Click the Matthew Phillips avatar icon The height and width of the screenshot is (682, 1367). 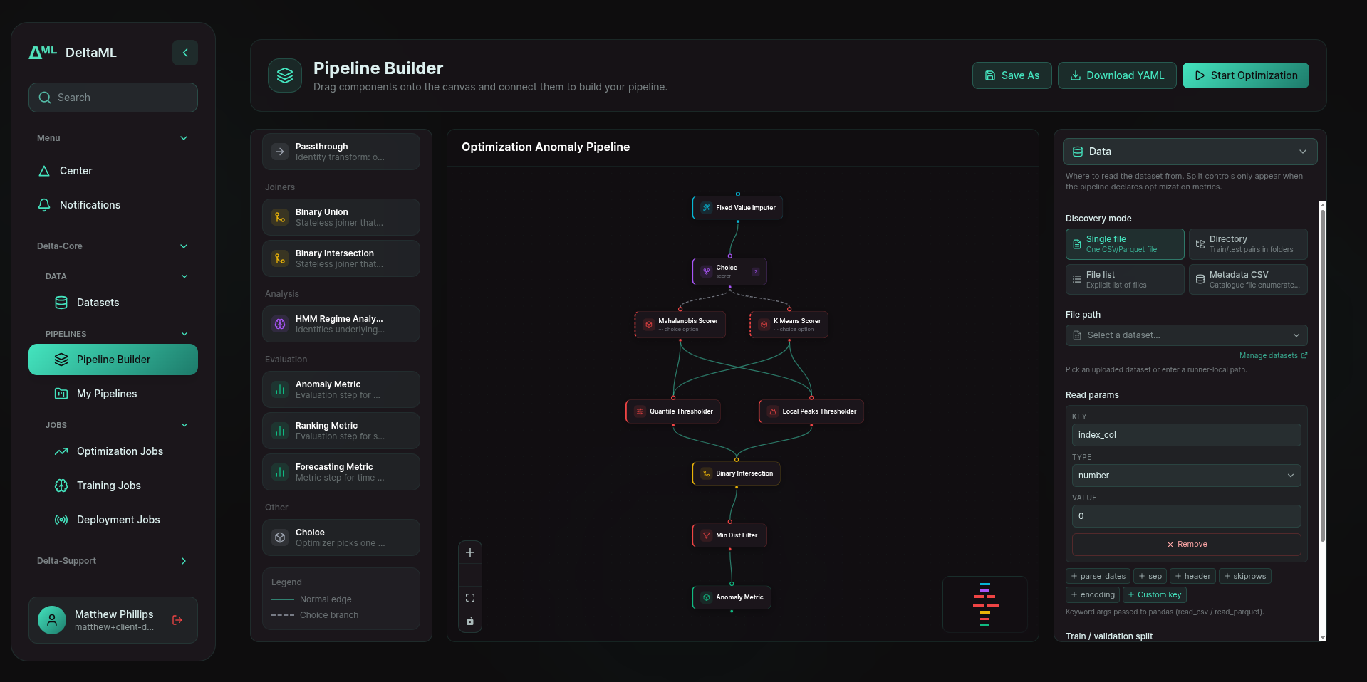[52, 620]
